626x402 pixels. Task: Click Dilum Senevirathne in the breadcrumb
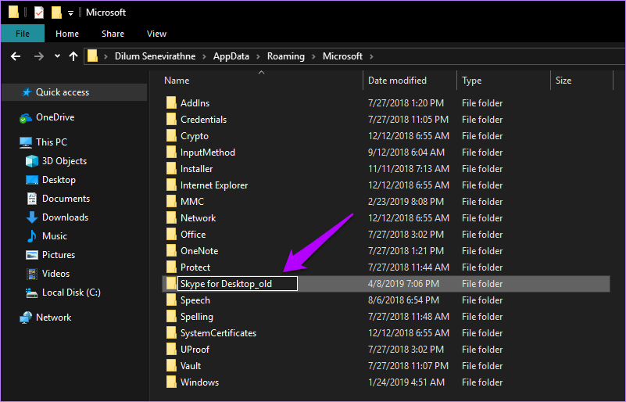point(155,56)
